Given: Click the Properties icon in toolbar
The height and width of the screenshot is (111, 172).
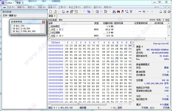Looking at the screenshot, I should tap(72, 11).
